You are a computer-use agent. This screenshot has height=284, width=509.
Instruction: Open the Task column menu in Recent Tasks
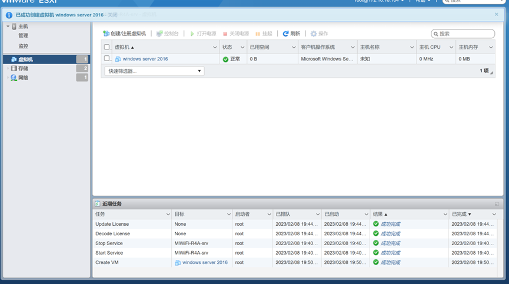click(x=168, y=214)
